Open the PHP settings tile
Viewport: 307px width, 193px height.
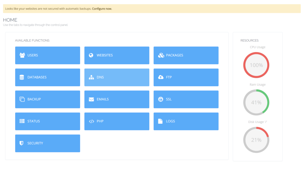click(x=117, y=121)
